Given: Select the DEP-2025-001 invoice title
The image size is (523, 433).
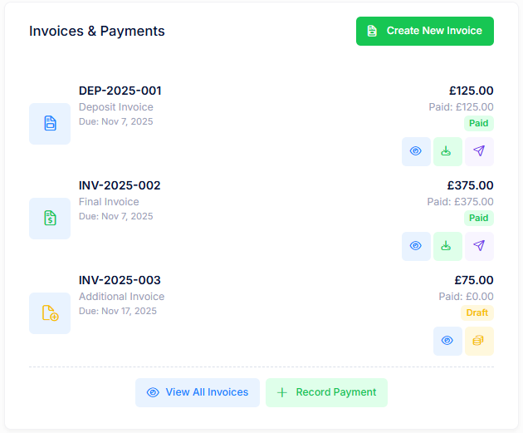Looking at the screenshot, I should coord(120,91).
